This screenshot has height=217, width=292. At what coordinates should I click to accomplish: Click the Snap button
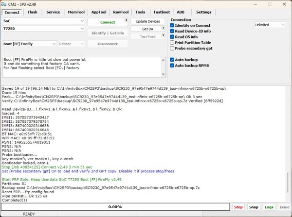coord(254,207)
